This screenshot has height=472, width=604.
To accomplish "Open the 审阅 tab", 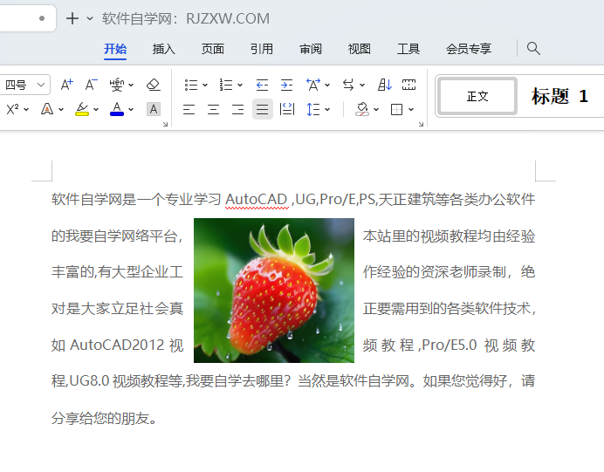I will point(311,49).
